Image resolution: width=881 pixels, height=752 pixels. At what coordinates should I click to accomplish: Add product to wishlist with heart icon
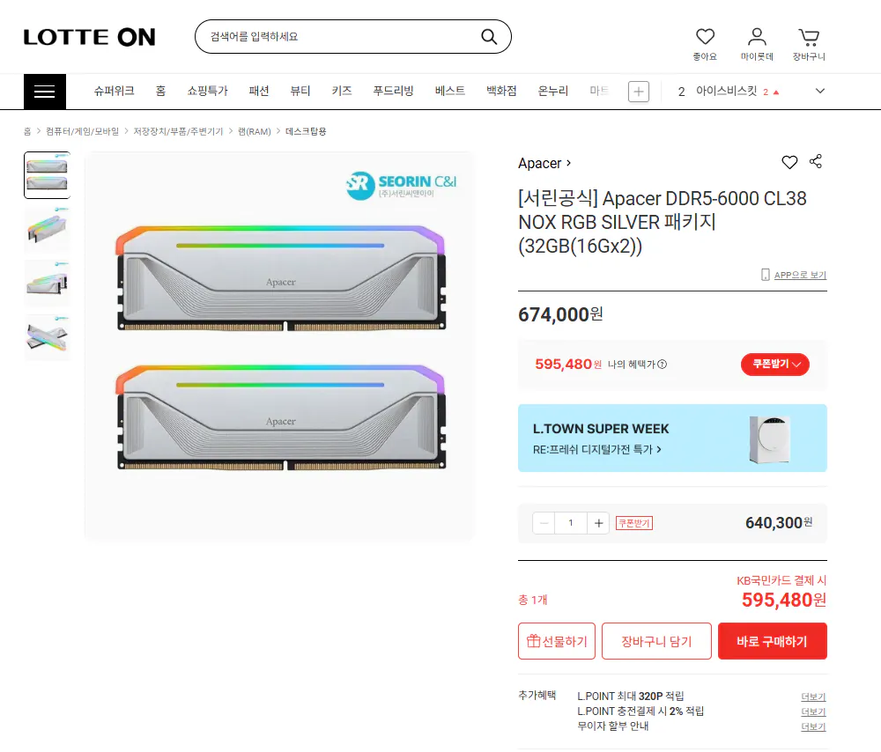(x=789, y=162)
